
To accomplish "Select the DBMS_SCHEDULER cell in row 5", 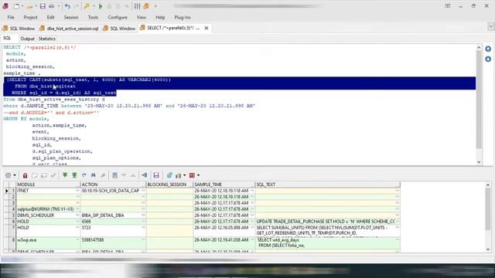I will pos(48,215).
